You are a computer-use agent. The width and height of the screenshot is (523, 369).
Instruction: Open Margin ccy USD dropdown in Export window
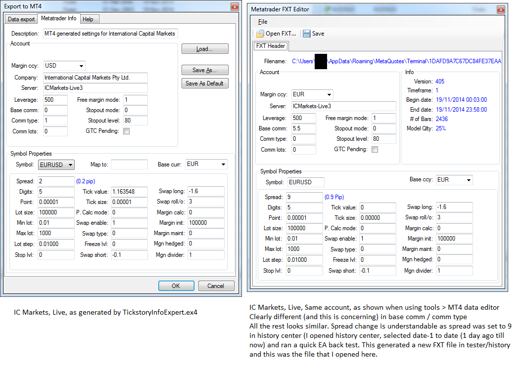point(81,66)
